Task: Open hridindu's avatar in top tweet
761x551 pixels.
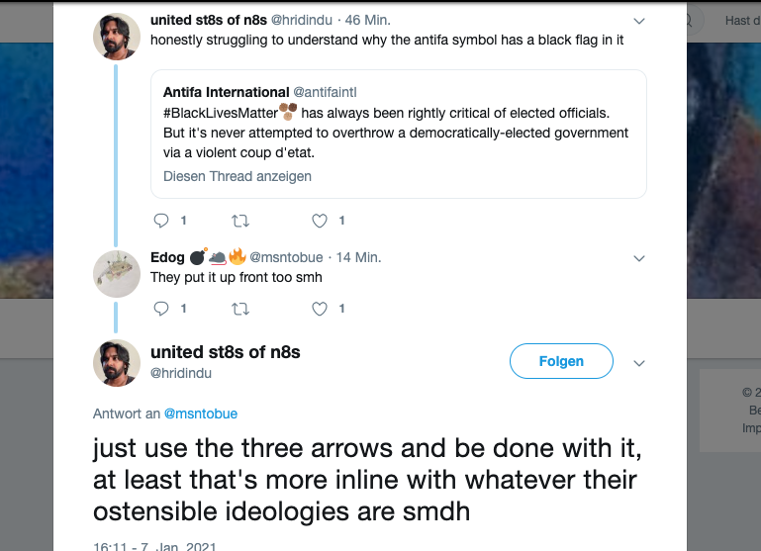Action: [116, 37]
